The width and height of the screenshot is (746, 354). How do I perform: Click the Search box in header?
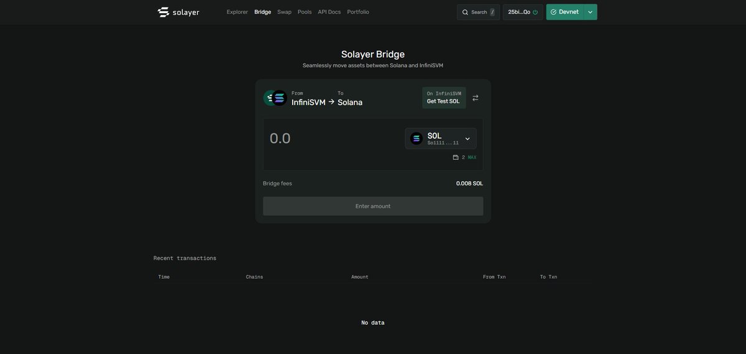[x=478, y=12]
